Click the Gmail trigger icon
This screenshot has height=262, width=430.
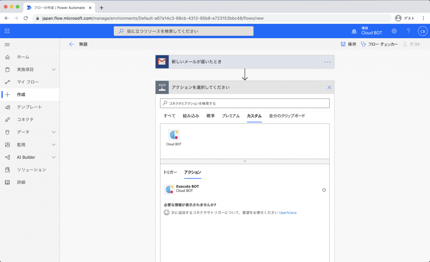162,62
